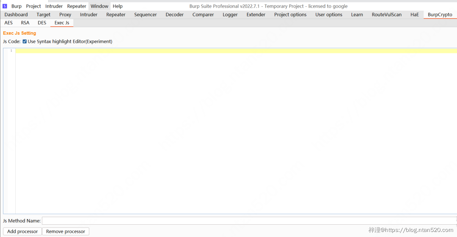Screen dimensions: 457x237
Task: Switch to the Proxy tab
Action: pos(65,14)
